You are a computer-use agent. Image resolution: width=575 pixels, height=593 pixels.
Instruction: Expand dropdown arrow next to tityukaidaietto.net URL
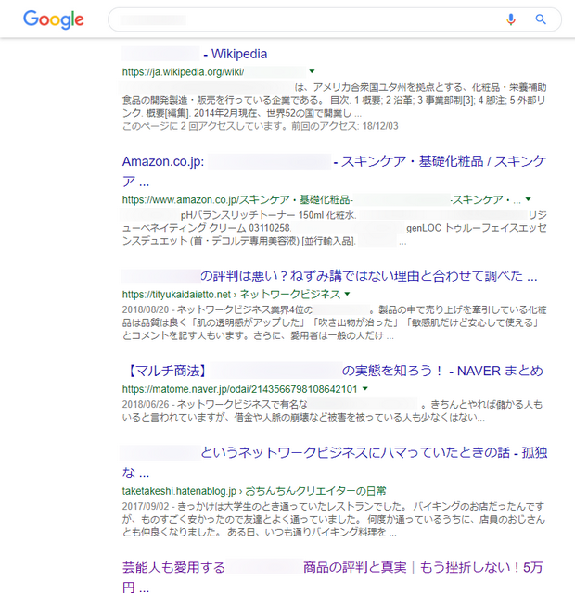pos(348,294)
